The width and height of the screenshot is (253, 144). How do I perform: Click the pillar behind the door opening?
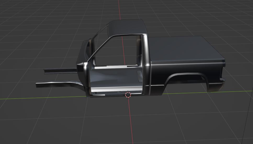[146, 64]
